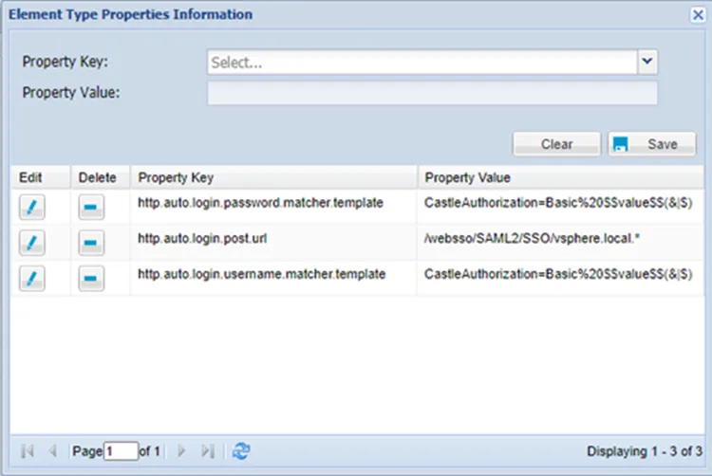This screenshot has height=476, width=712.
Task: Select the /websso/SAML2/SSO/vsphere.local.* value cell
Action: pos(561,243)
